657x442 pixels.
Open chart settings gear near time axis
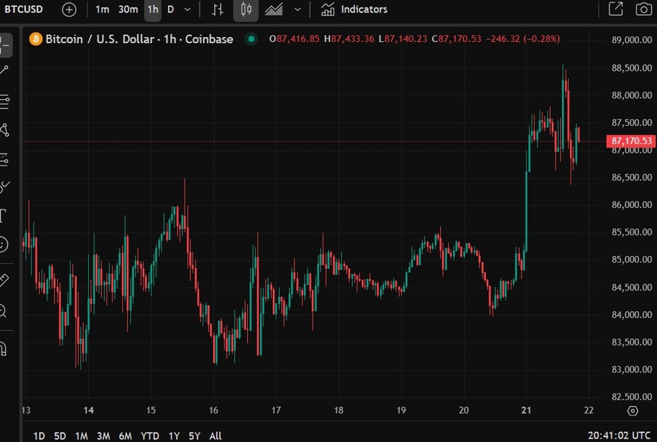pyautogui.click(x=633, y=411)
